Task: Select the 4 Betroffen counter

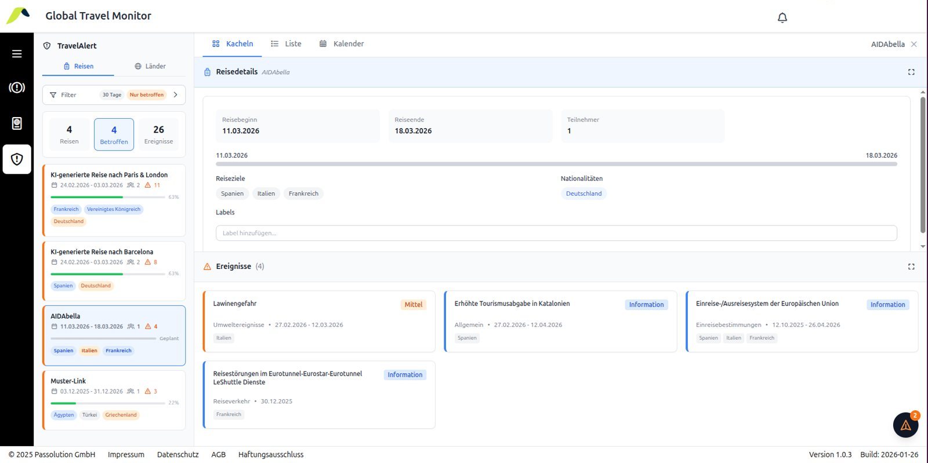Action: pos(114,134)
